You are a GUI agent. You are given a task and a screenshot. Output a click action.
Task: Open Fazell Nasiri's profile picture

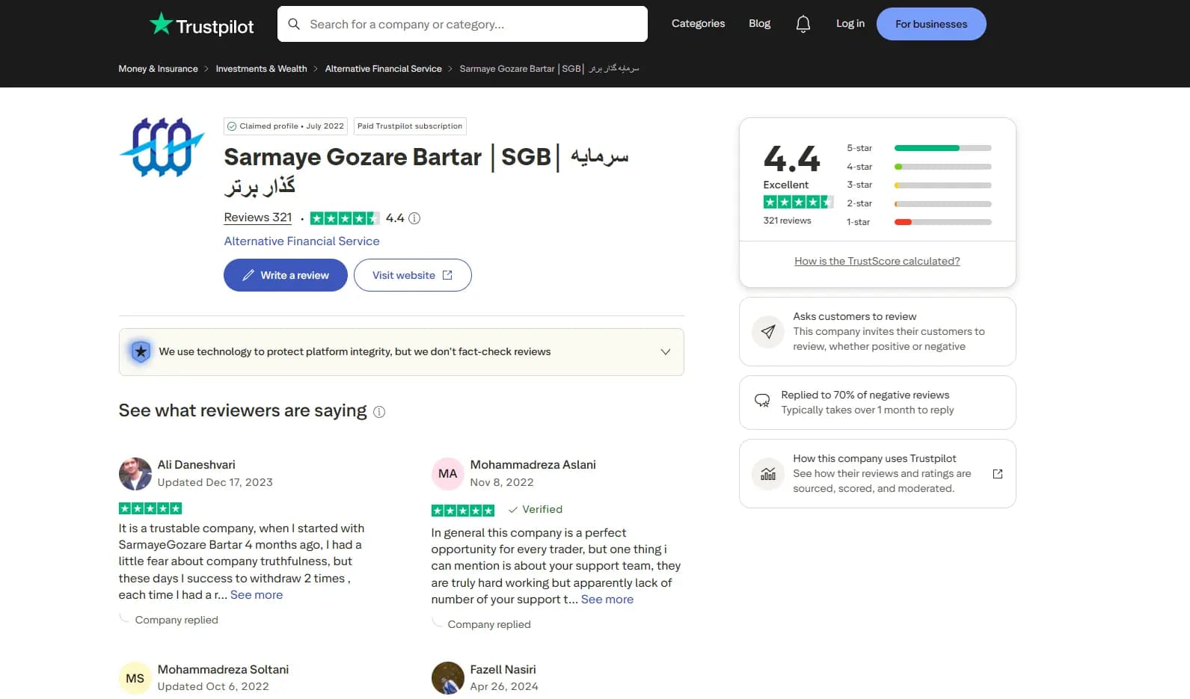click(448, 678)
